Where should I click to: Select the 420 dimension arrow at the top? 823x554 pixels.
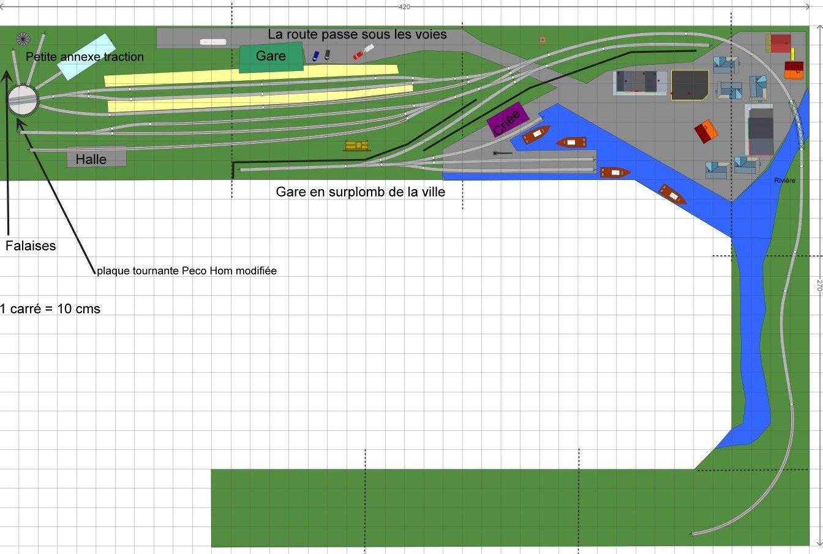click(404, 6)
